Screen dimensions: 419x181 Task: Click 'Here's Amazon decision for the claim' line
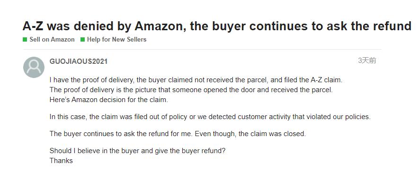109,100
